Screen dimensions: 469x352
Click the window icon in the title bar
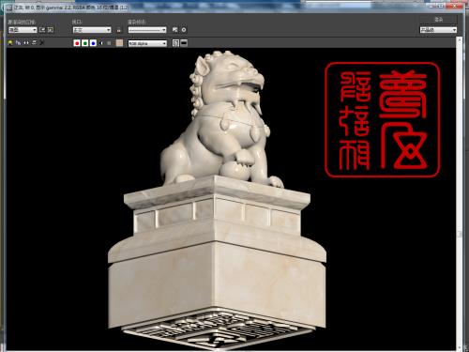(9, 8)
